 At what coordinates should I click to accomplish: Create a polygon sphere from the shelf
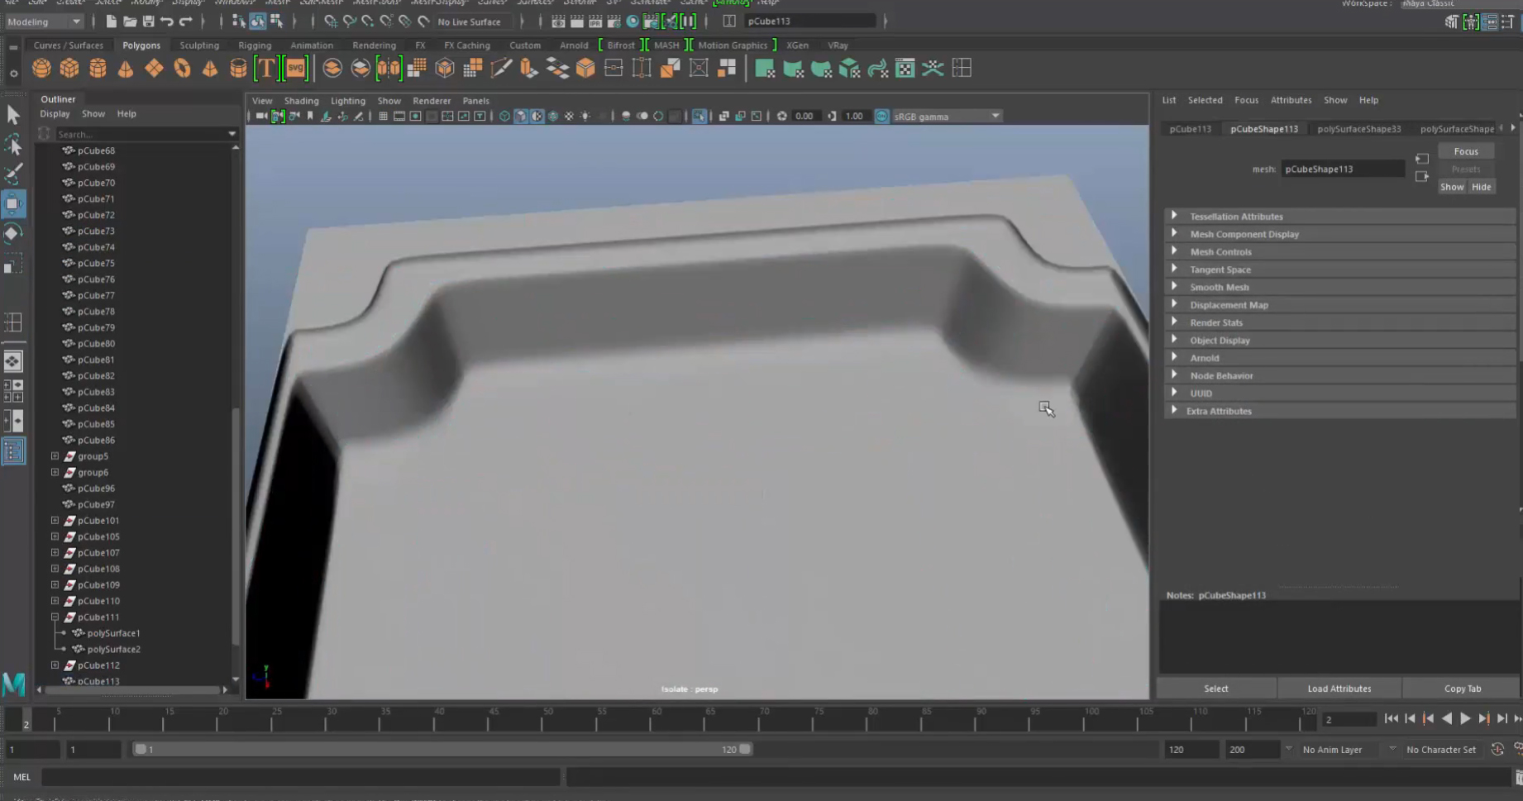[x=41, y=69]
